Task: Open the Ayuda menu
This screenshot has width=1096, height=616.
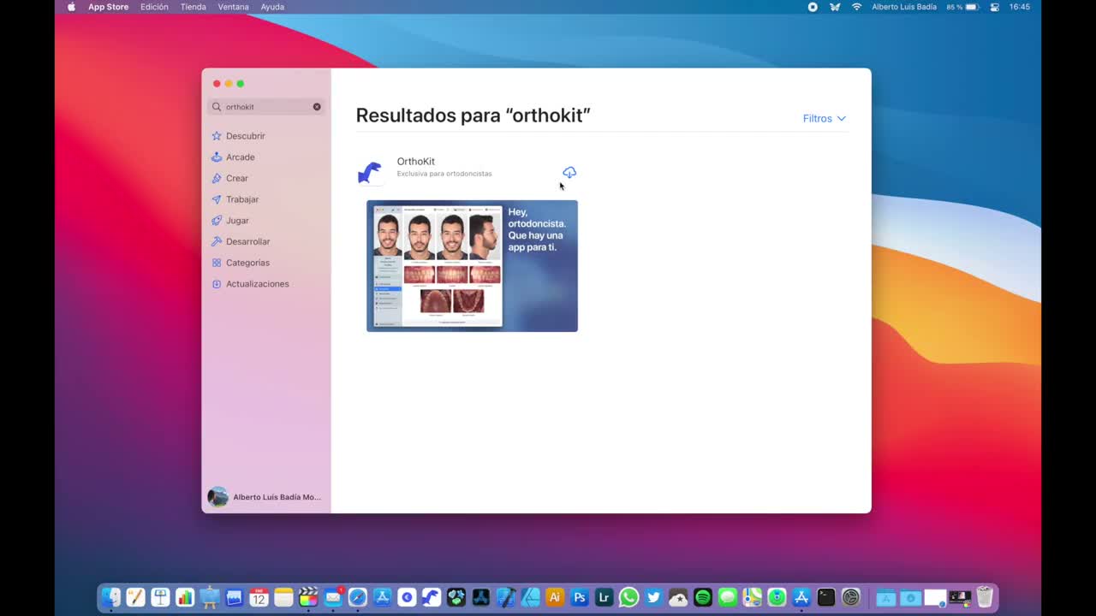Action: [272, 7]
